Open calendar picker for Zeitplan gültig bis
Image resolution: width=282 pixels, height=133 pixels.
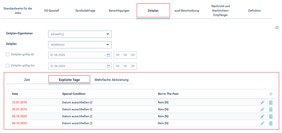tap(108, 66)
